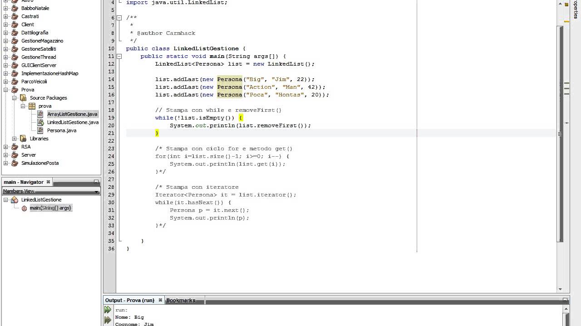This screenshot has height=326, width=581.
Task: Click the highlighted closing brace on line 21
Action: tap(157, 133)
